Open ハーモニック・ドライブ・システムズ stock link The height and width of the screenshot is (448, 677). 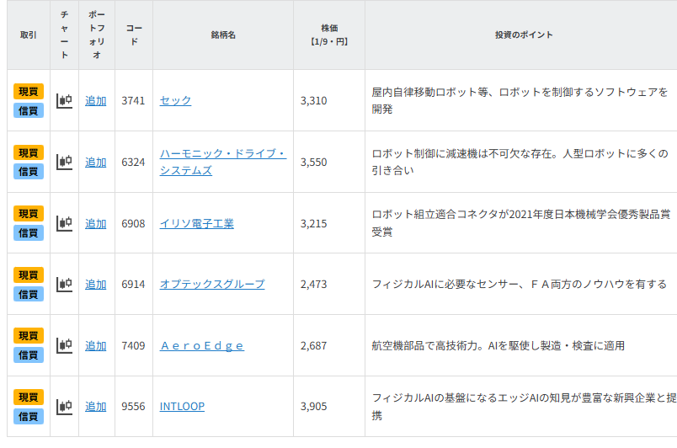coord(223,162)
